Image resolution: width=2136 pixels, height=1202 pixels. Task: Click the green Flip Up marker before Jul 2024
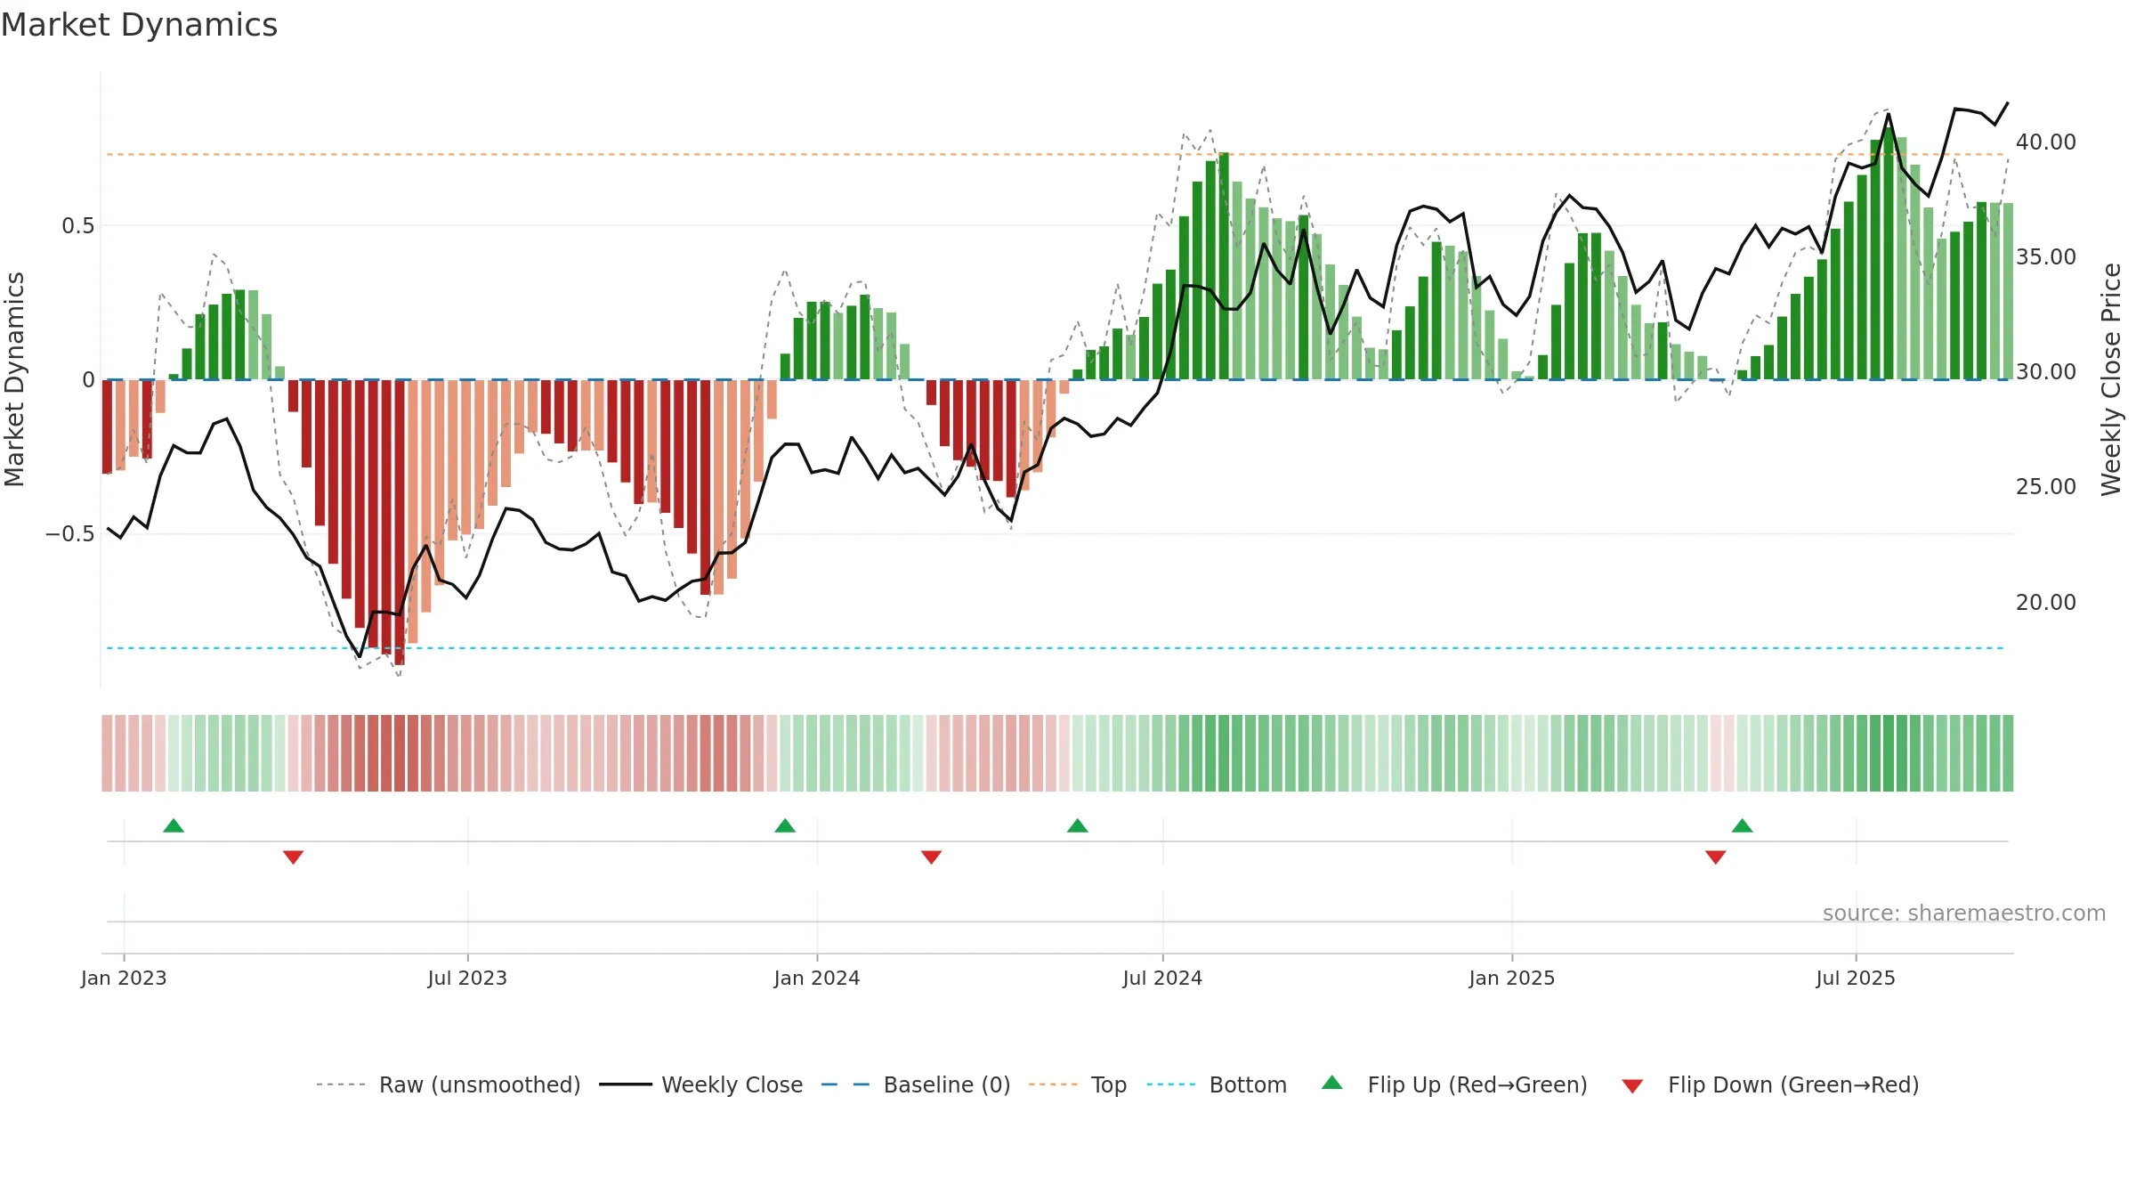point(1078,825)
